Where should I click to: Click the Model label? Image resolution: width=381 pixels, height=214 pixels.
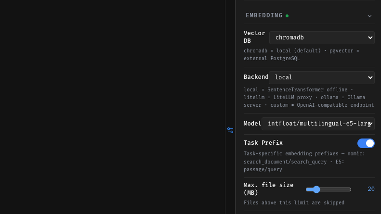click(252, 124)
